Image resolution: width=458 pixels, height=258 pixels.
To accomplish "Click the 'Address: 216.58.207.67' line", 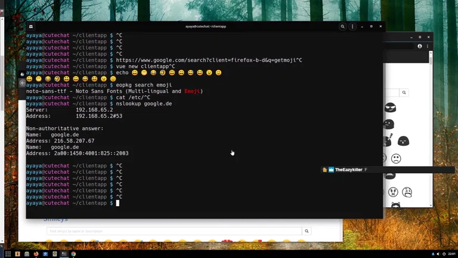I will (x=60, y=141).
